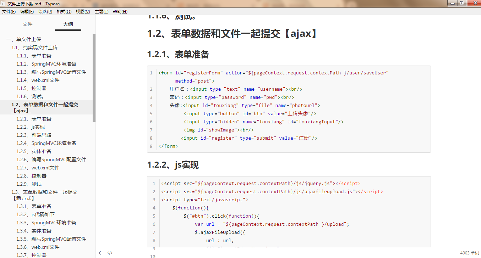Click the 密码 password input code line
481x258 pixels.
point(232,97)
